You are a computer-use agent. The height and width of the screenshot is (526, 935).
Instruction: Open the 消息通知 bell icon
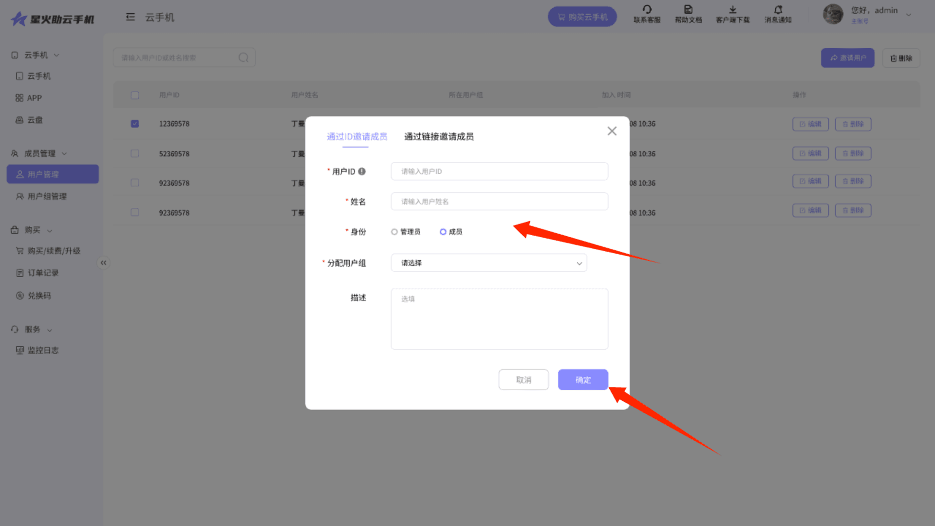778,10
